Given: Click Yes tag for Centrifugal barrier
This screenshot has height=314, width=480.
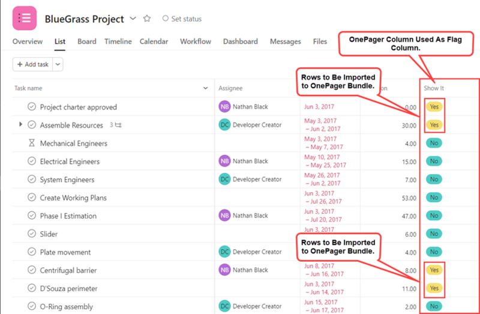Looking at the screenshot, I should [434, 270].
